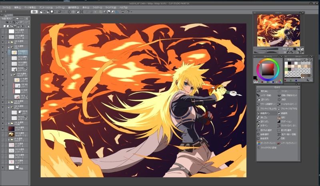This screenshot has height=186, width=320.
Task: Toggle visibility of the 用紙 paper layer
Action: pos(2,168)
